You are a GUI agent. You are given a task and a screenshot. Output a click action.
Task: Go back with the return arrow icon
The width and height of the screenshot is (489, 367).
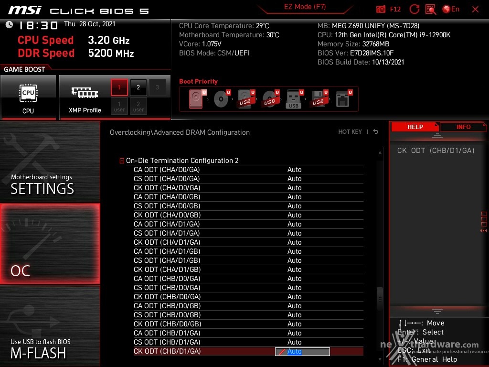point(376,132)
